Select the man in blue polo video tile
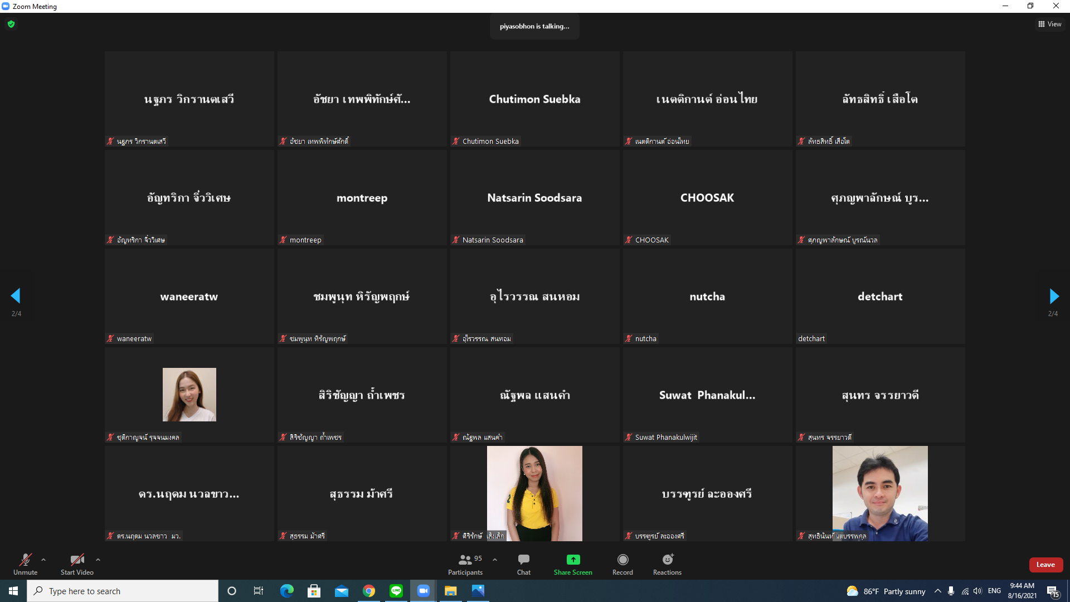 [x=880, y=493]
